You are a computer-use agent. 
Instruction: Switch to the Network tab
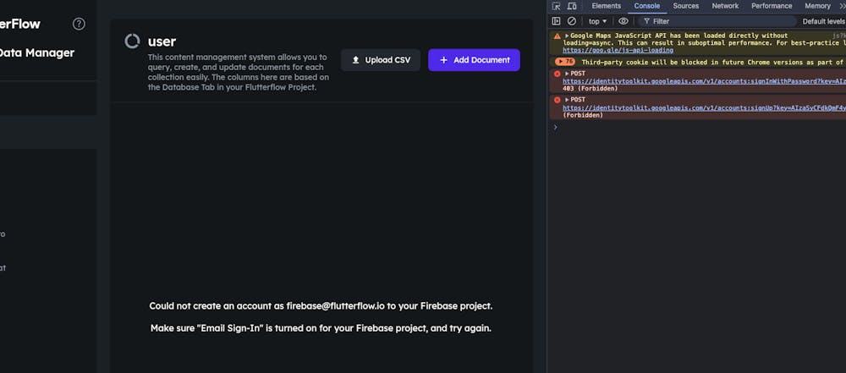click(x=725, y=6)
